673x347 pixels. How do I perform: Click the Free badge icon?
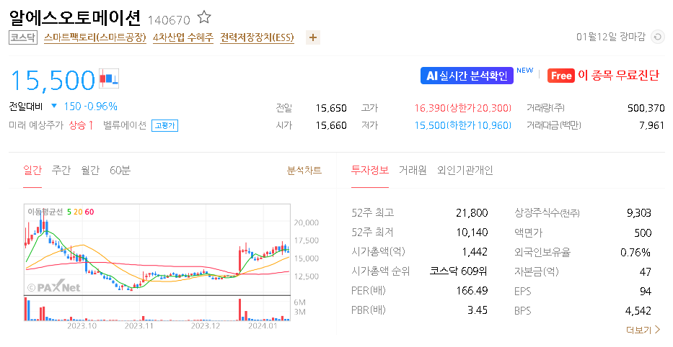click(x=560, y=76)
